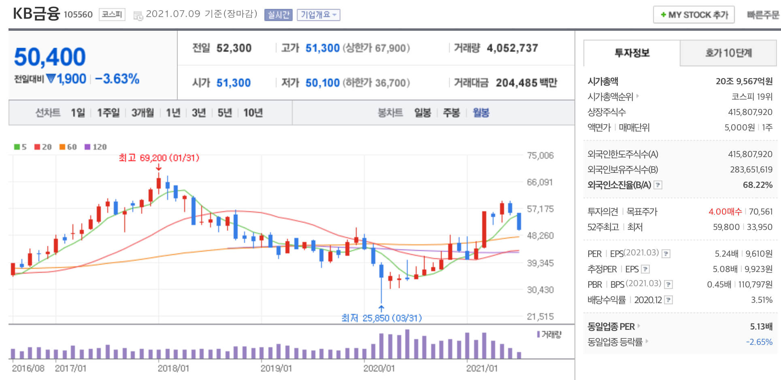Viewport: 781px width, 380px height.
Task: Click the 빠른주문 link
Action: click(x=763, y=15)
